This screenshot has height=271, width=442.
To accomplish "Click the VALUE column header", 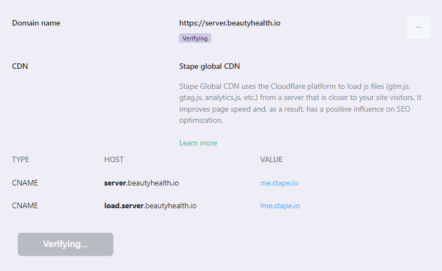I will [x=271, y=159].
